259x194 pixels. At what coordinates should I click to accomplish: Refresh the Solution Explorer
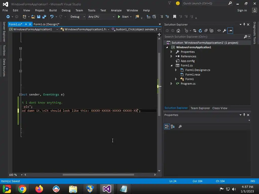[200, 31]
